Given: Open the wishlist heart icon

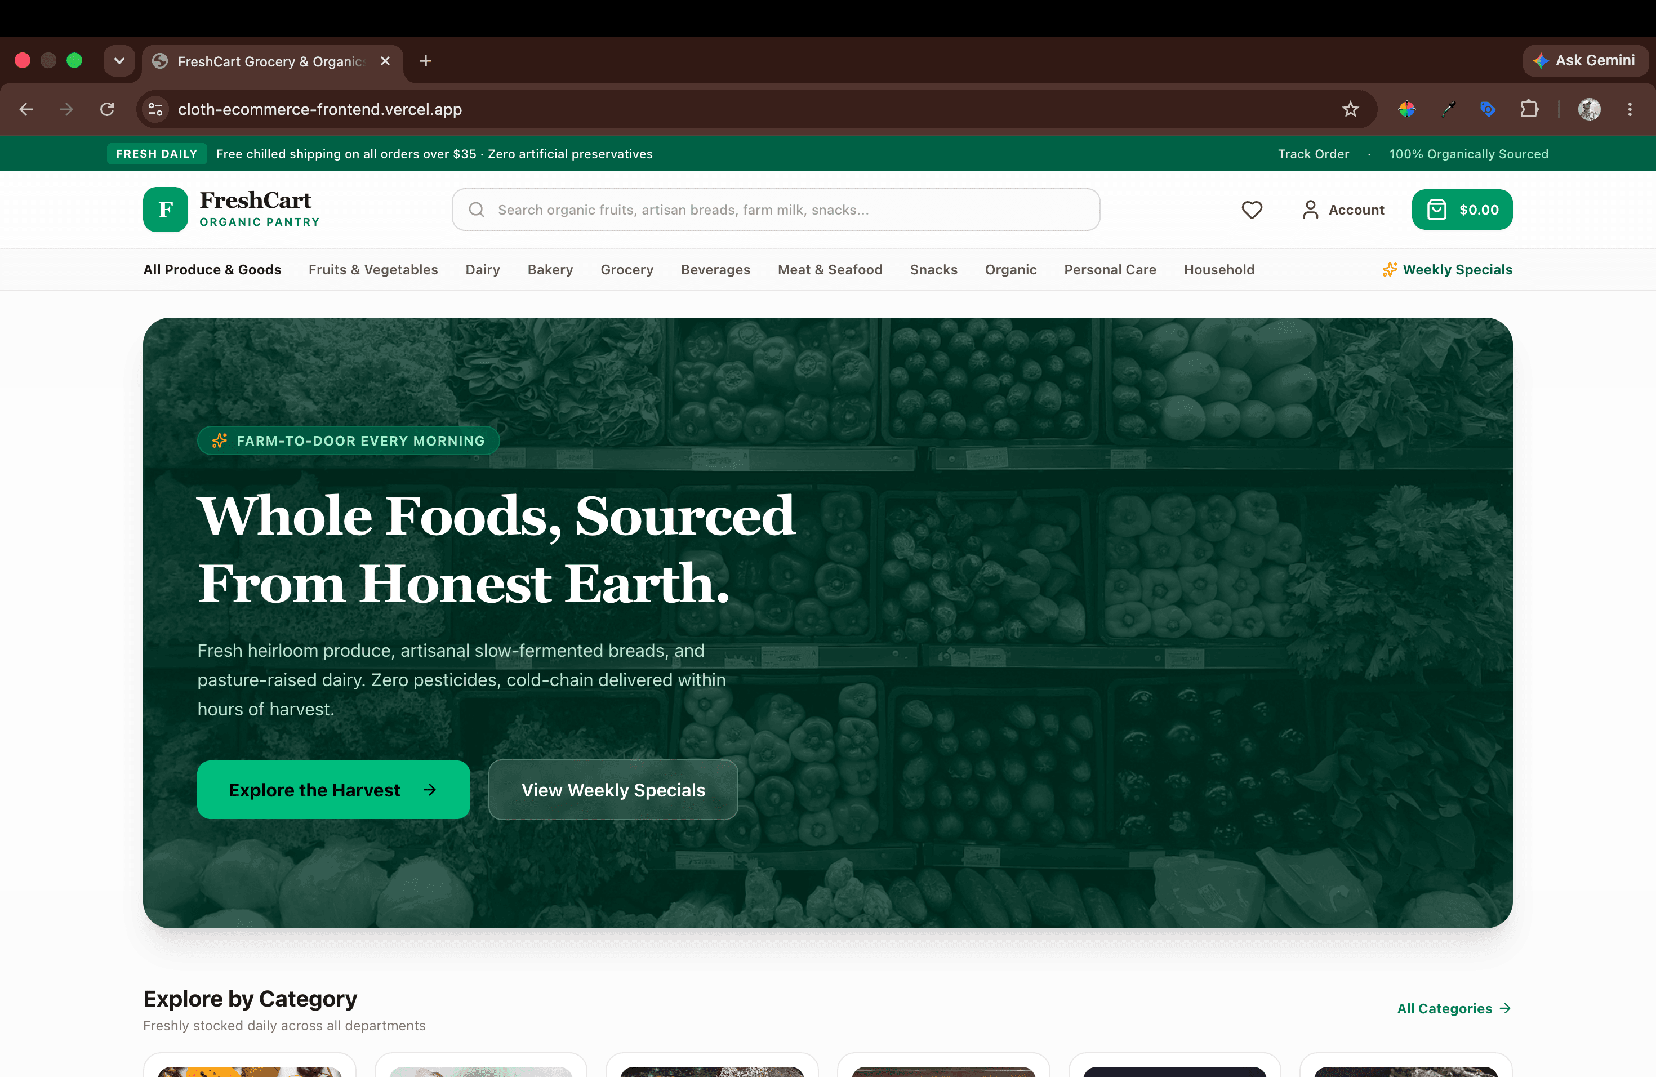Looking at the screenshot, I should 1252,210.
